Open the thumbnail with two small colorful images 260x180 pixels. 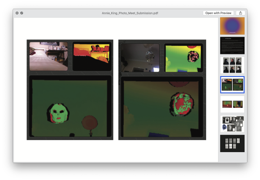[x=232, y=104]
